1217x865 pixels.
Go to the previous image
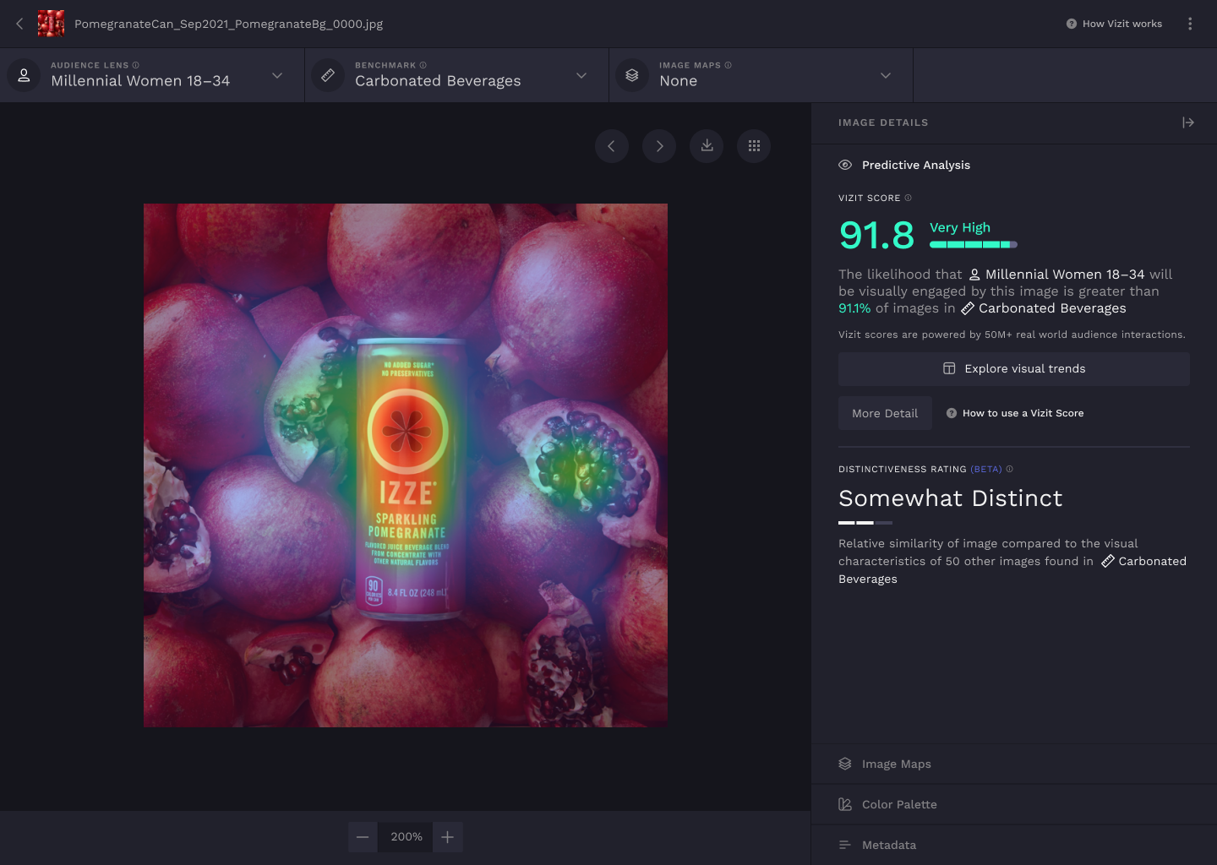click(612, 146)
